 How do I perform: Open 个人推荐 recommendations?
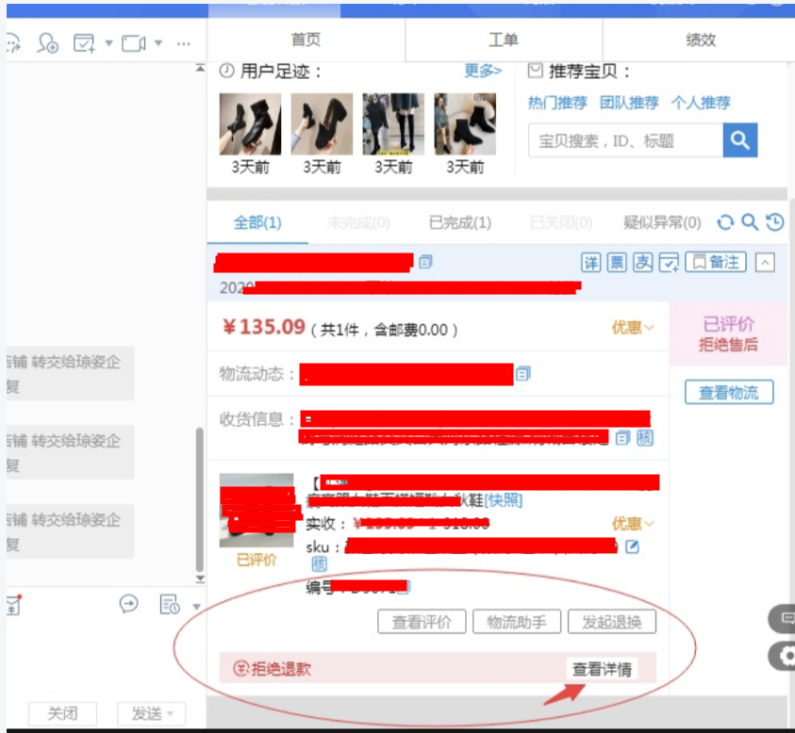click(x=701, y=103)
